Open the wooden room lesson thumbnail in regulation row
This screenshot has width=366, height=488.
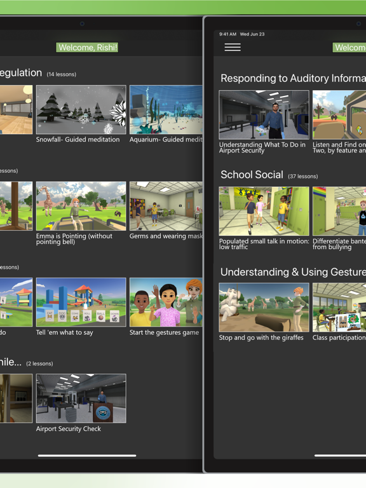[x=16, y=109]
